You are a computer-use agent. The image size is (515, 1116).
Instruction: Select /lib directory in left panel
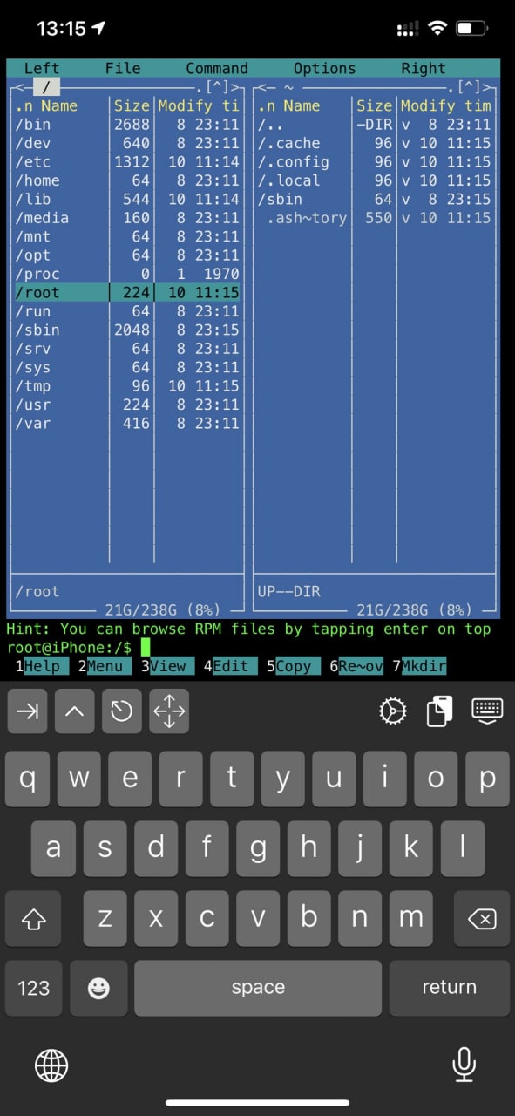[127, 199]
